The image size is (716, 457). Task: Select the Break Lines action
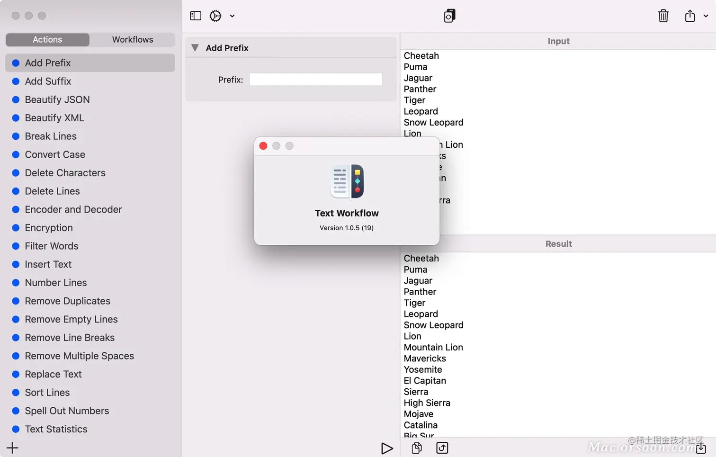[x=90, y=136]
